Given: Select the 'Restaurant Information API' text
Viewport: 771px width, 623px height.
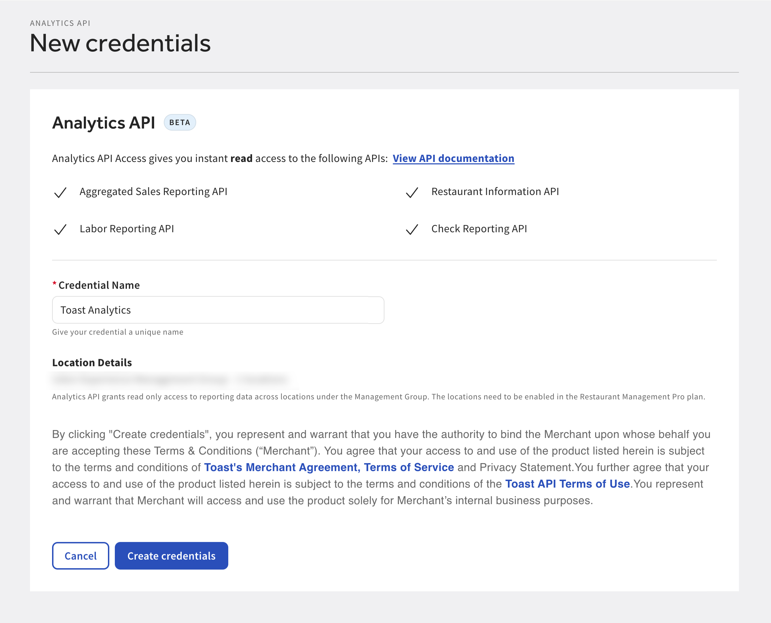Looking at the screenshot, I should click(x=495, y=192).
